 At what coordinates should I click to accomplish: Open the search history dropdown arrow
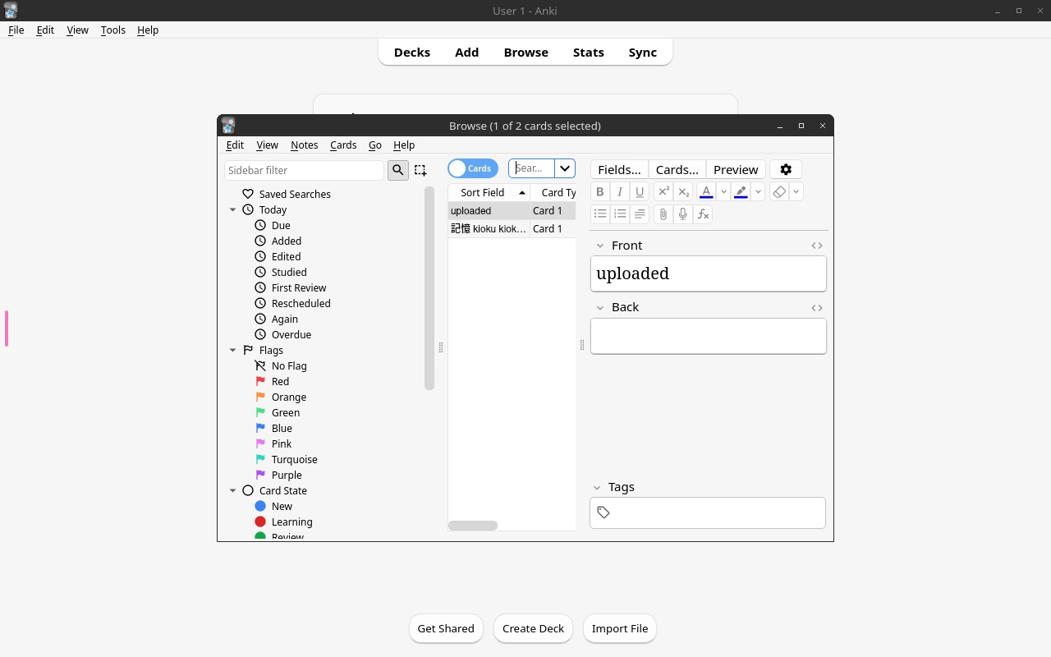pyautogui.click(x=565, y=168)
